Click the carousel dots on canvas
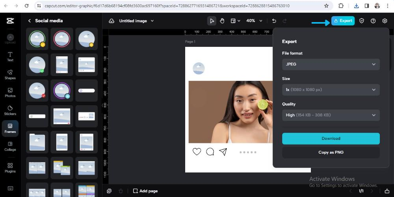 click(x=248, y=152)
